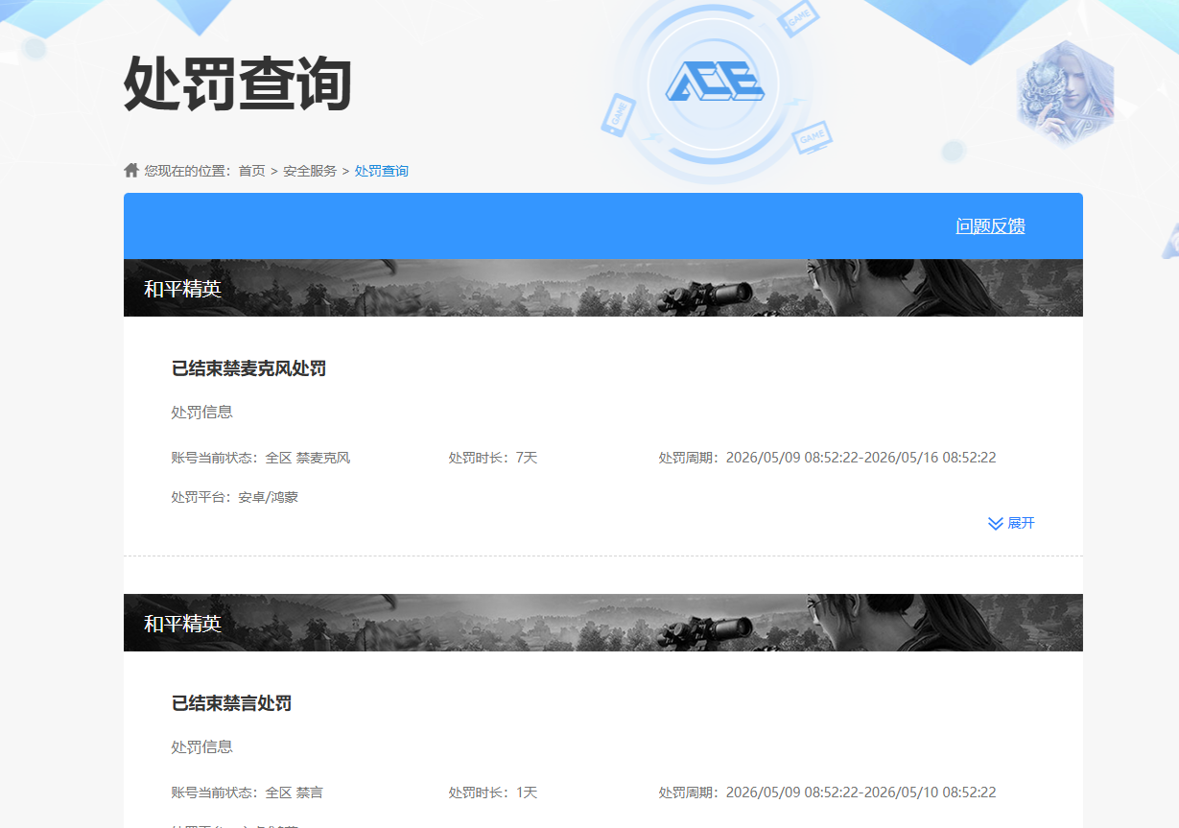Click the penalty period ending 2026/05/16
This screenshot has width=1179, height=828.
coord(827,458)
